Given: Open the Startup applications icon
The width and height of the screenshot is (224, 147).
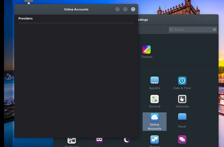Looking at the screenshot, I should click(x=154, y=140).
